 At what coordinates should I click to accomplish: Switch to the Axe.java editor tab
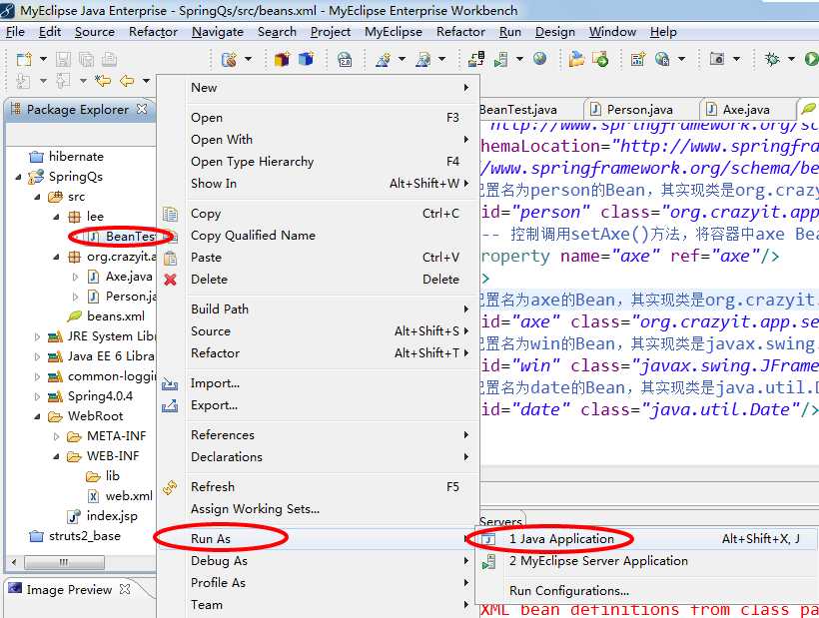tap(737, 110)
